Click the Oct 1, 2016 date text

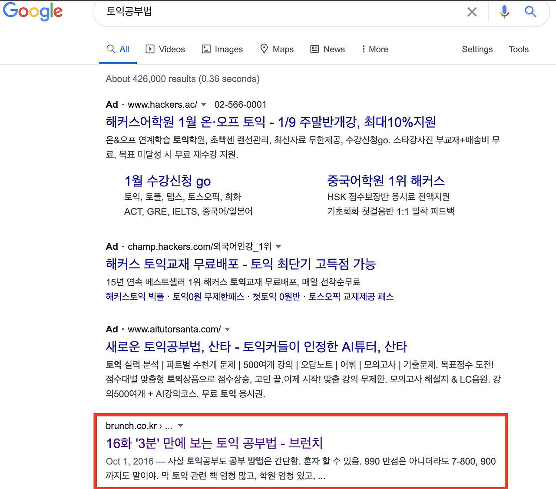130,461
